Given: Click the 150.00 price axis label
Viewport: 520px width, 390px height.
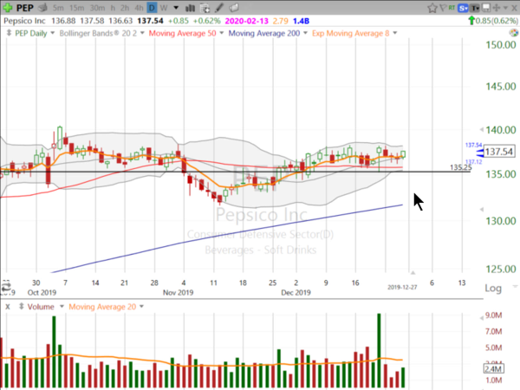Looking at the screenshot, I should pyautogui.click(x=501, y=45).
